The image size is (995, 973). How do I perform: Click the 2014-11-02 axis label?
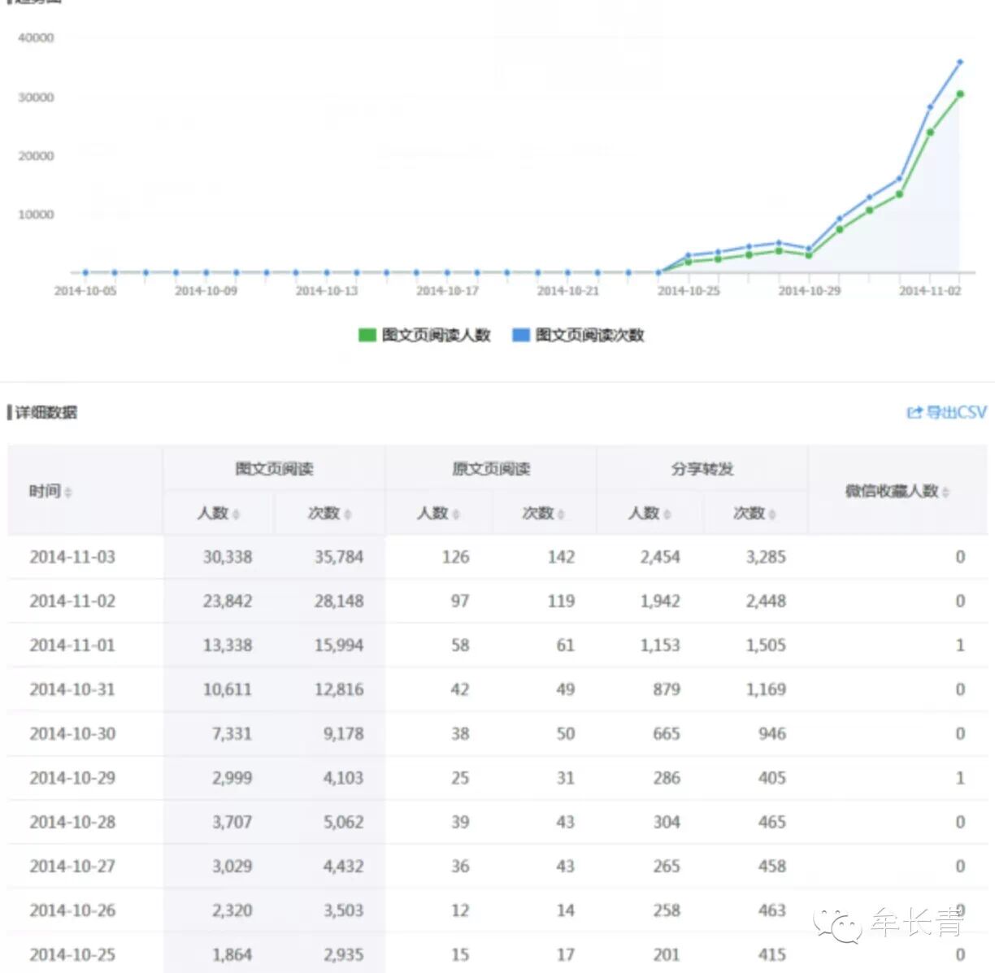(x=930, y=291)
